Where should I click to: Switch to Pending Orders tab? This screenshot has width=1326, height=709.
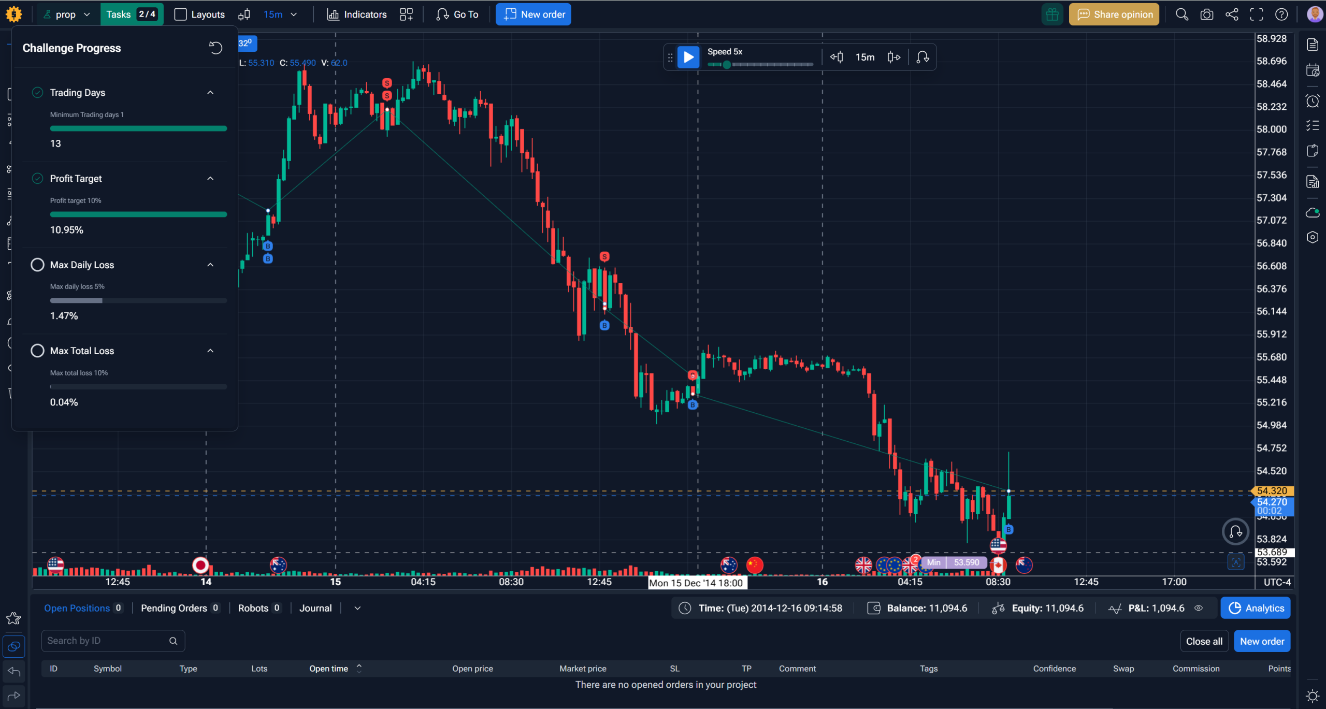tap(180, 608)
